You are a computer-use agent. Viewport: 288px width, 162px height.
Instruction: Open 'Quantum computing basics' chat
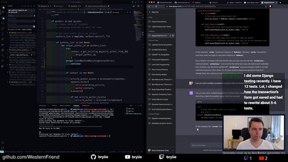[161, 118]
